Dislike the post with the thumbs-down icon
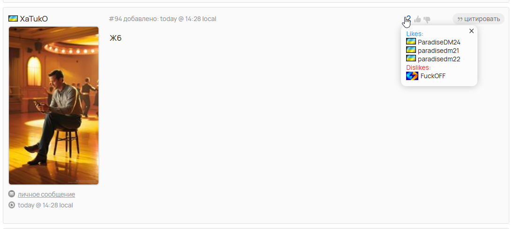 click(x=427, y=20)
